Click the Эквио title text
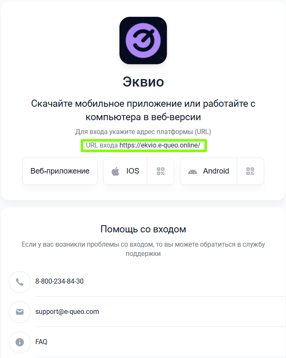Screen dimensions: 286x358 coord(143,82)
